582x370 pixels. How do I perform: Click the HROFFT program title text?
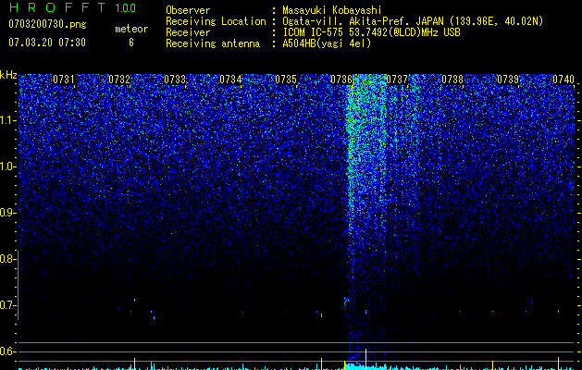(57, 7)
